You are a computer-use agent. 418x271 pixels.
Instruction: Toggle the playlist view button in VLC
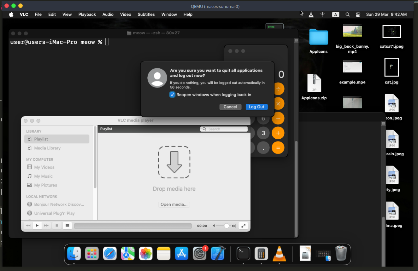(x=67, y=226)
